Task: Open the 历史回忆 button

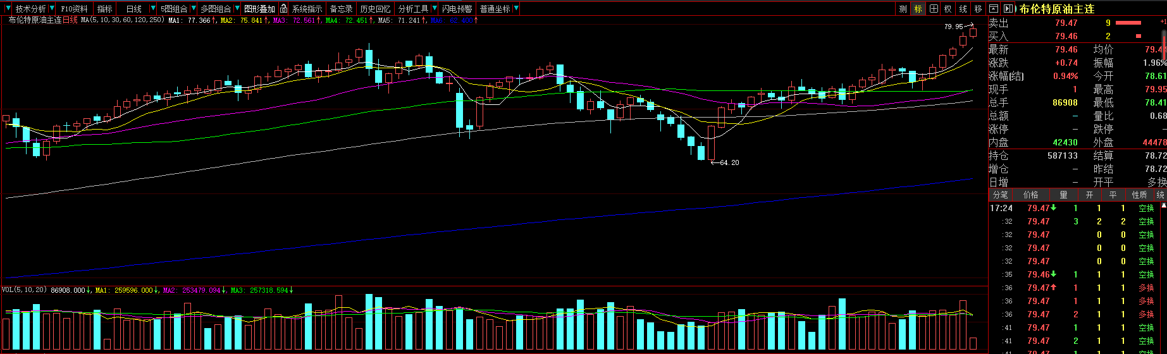Action: pos(375,9)
